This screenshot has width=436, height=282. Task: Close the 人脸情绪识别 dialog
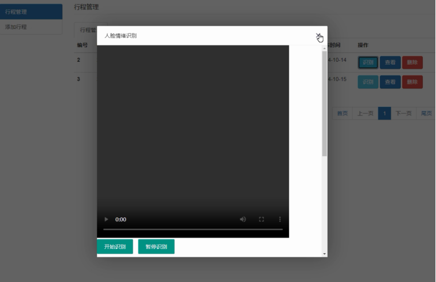[x=318, y=35]
